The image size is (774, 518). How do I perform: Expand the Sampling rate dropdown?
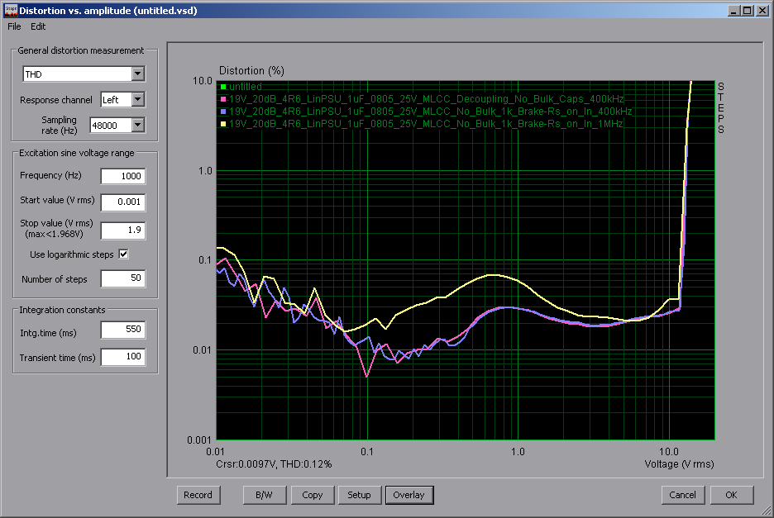tap(137, 126)
